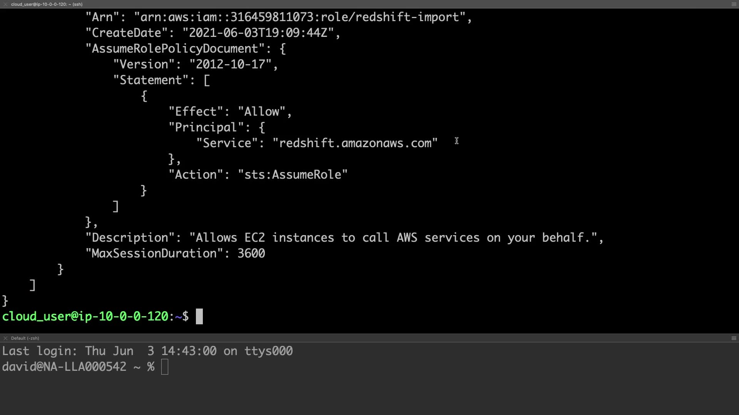Click the sts:AssumeRole action value
Screen dimensions: 739x415
(293, 175)
